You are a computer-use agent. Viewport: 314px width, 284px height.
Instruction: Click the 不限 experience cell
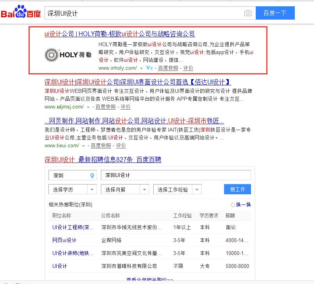[x=178, y=266]
